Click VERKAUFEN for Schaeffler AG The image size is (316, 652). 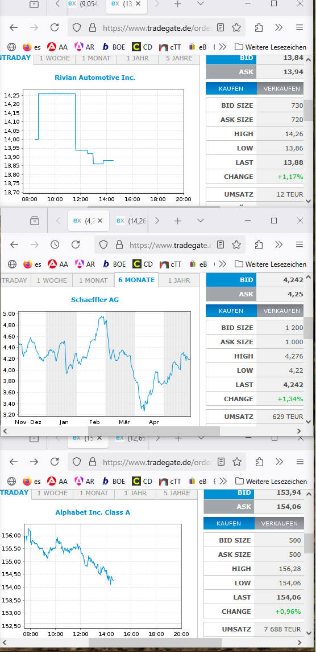tap(281, 311)
